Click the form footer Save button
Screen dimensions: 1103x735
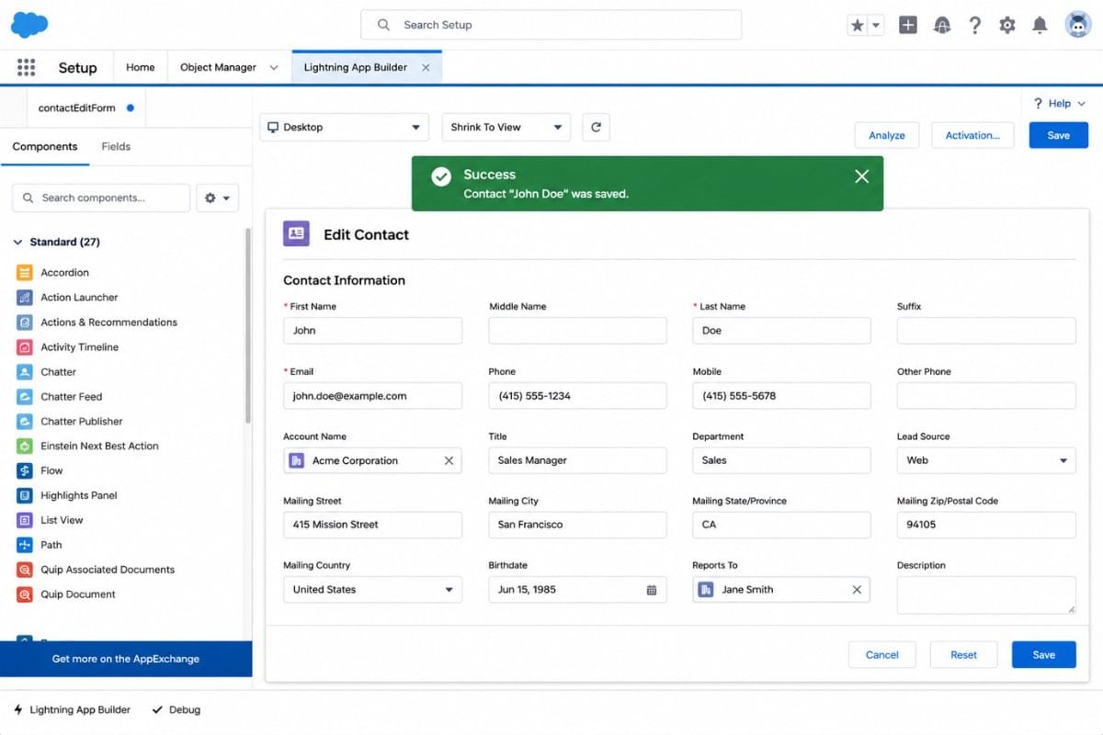tap(1044, 655)
